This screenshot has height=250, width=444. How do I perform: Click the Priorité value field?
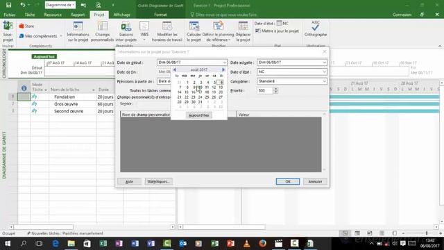pos(265,90)
